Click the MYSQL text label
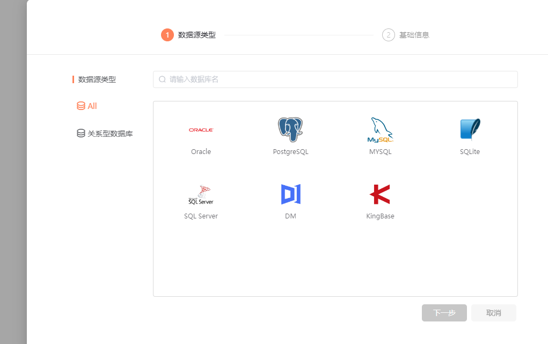The height and width of the screenshot is (344, 548). tap(380, 152)
